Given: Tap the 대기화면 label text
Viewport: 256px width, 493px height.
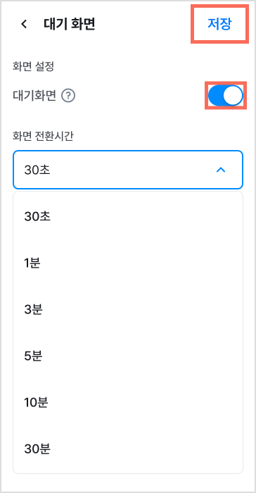Looking at the screenshot, I should (x=34, y=96).
